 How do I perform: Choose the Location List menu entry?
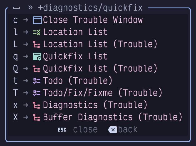[75, 32]
